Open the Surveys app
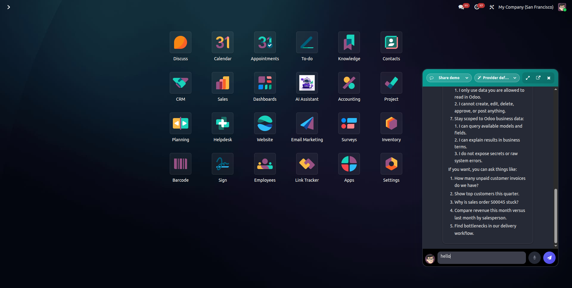The image size is (572, 288). pos(349,123)
